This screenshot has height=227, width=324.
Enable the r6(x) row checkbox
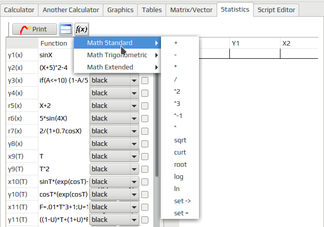tap(145, 119)
